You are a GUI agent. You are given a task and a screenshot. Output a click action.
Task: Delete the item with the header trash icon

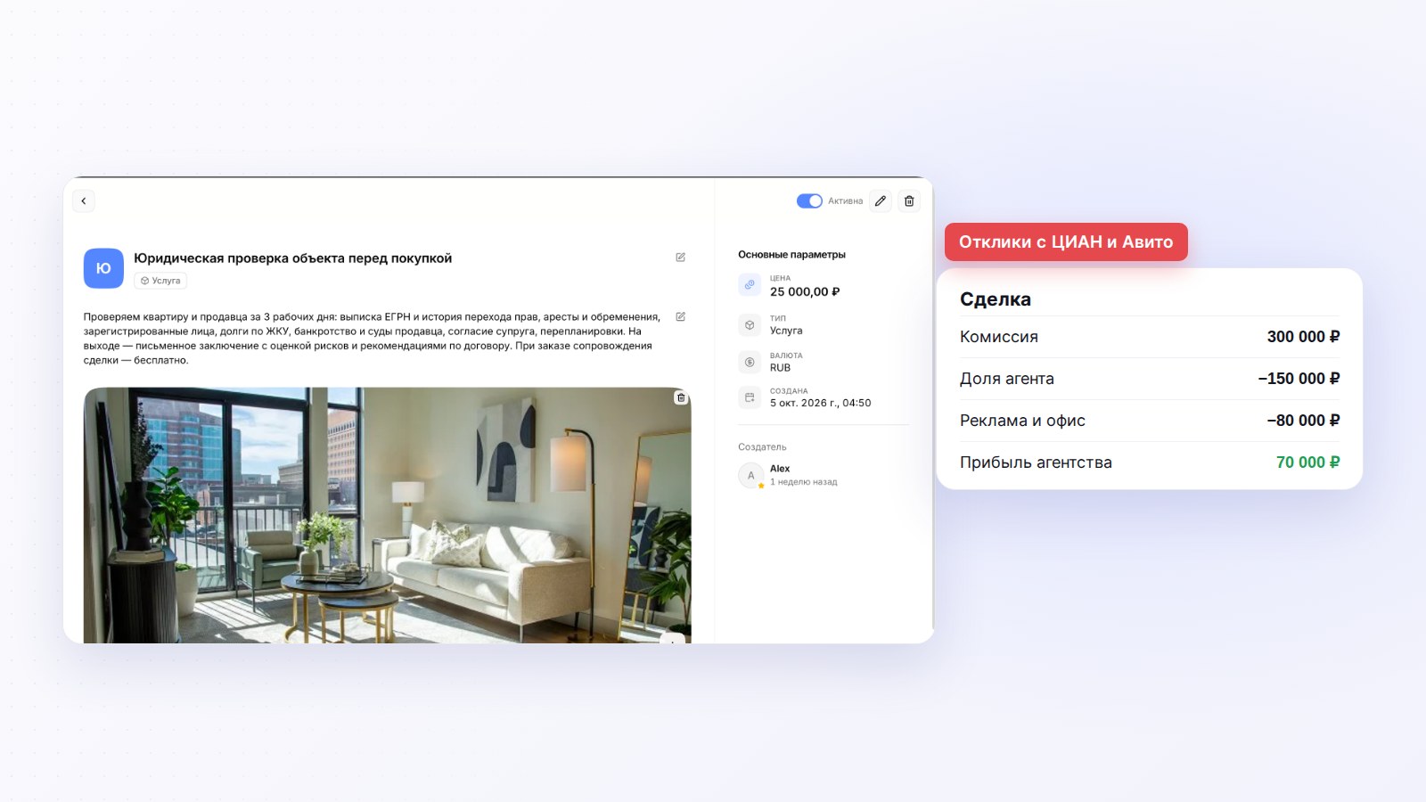coord(909,201)
